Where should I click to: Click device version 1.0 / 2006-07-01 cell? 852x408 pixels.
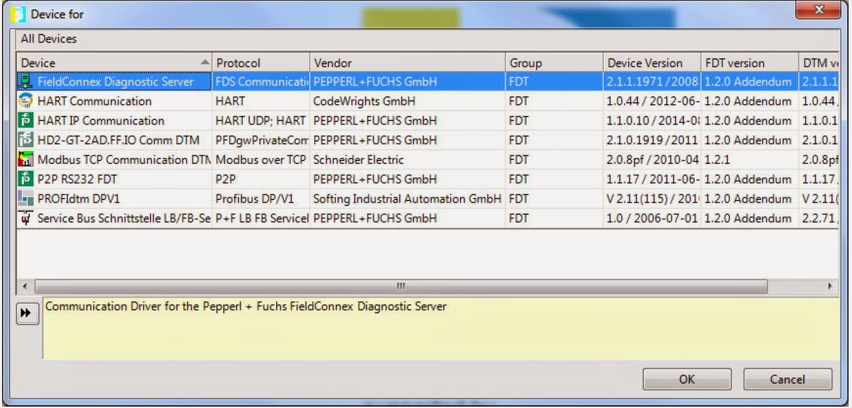[x=652, y=219]
